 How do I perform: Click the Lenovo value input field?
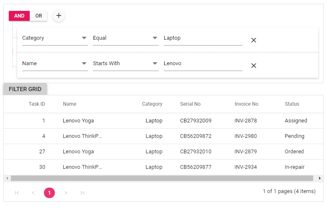coord(203,64)
